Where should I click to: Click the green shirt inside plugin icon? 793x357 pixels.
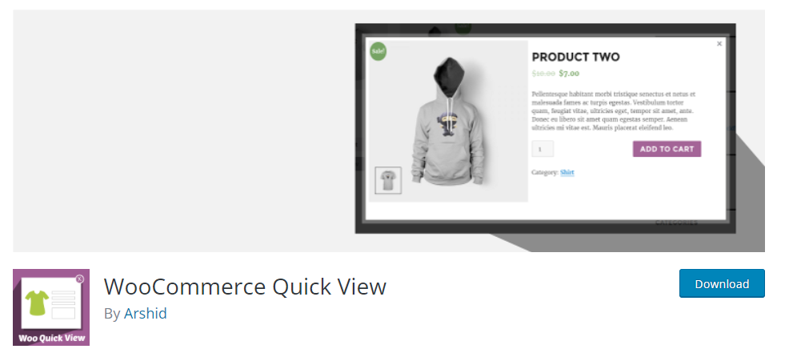37,303
